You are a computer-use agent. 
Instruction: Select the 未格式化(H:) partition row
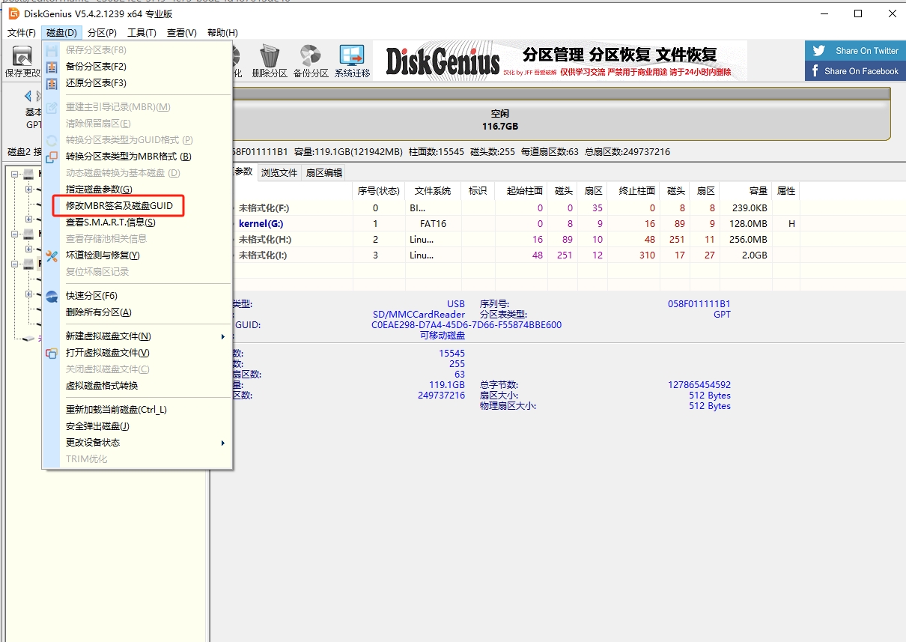(517, 240)
